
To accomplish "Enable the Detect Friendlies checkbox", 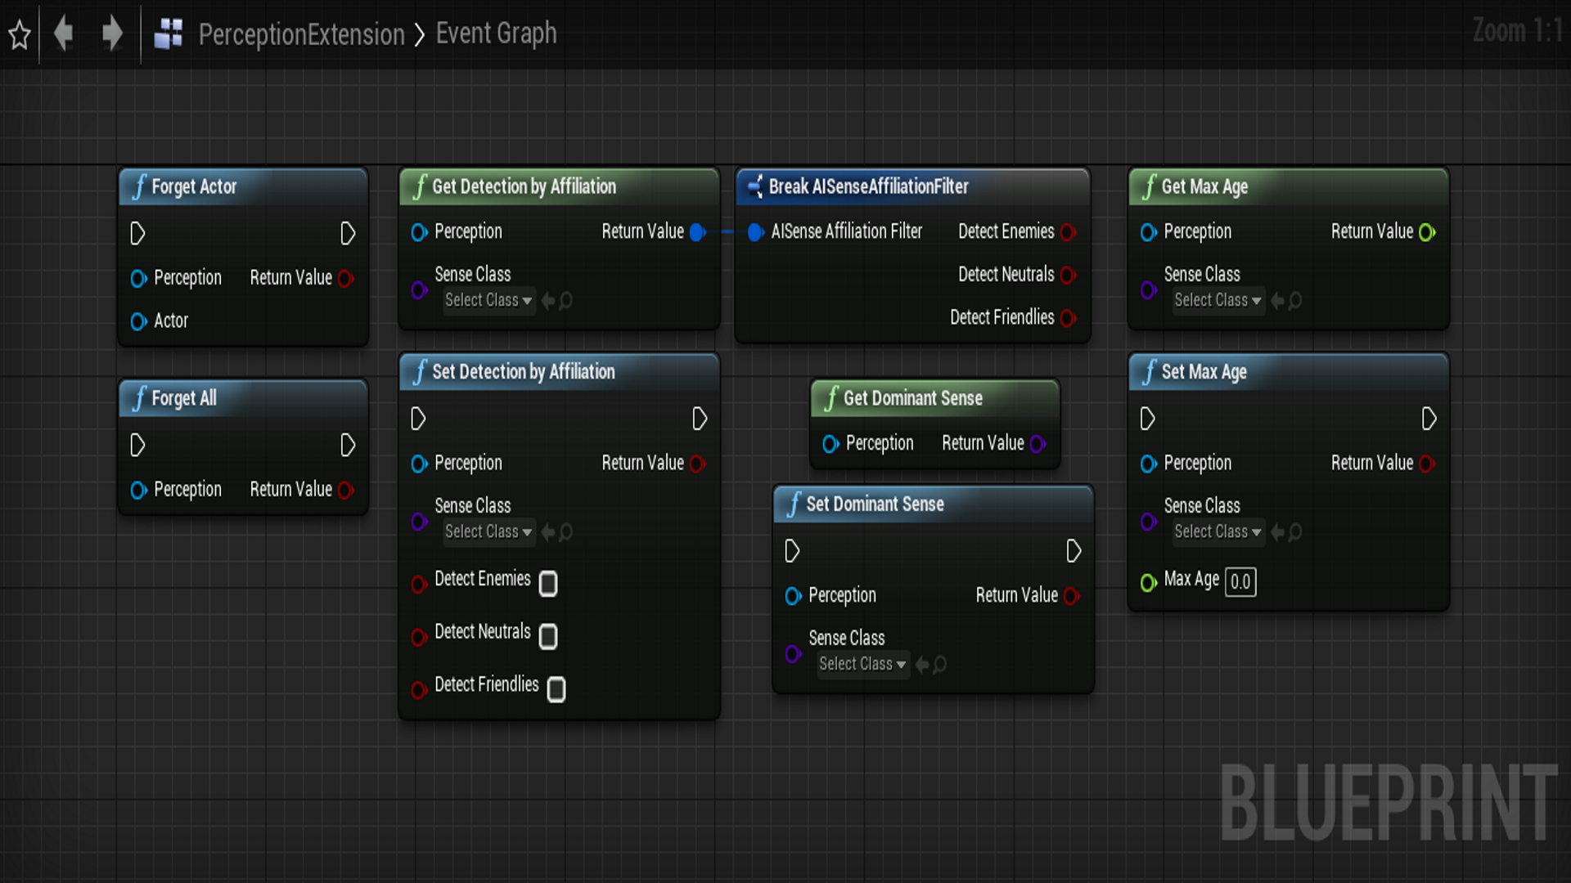I will point(556,689).
